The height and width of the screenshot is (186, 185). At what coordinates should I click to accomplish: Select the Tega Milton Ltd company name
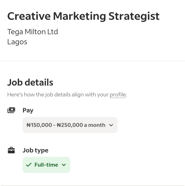tap(33, 32)
